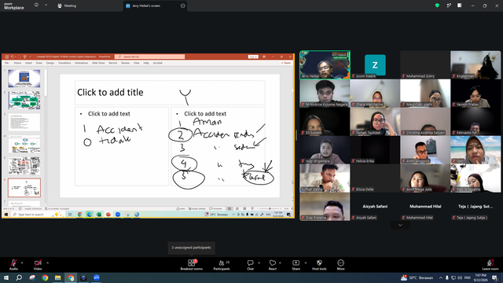Click Aisyah Safani participant tile
The width and height of the screenshot is (503, 283).
(375, 207)
